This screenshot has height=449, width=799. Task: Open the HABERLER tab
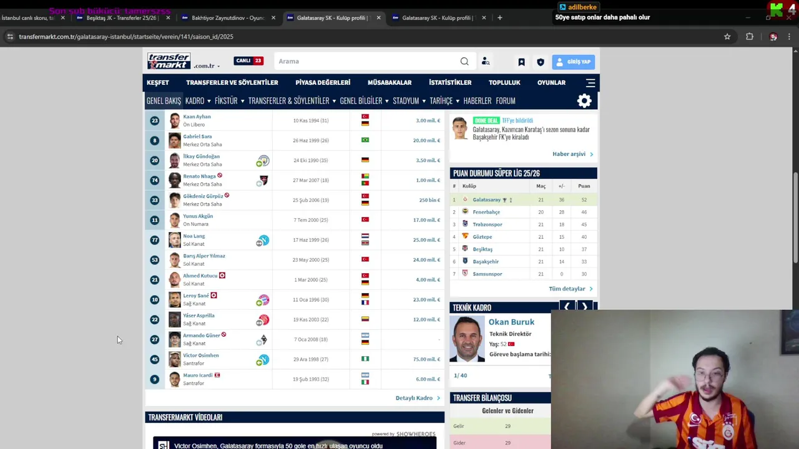click(x=478, y=100)
